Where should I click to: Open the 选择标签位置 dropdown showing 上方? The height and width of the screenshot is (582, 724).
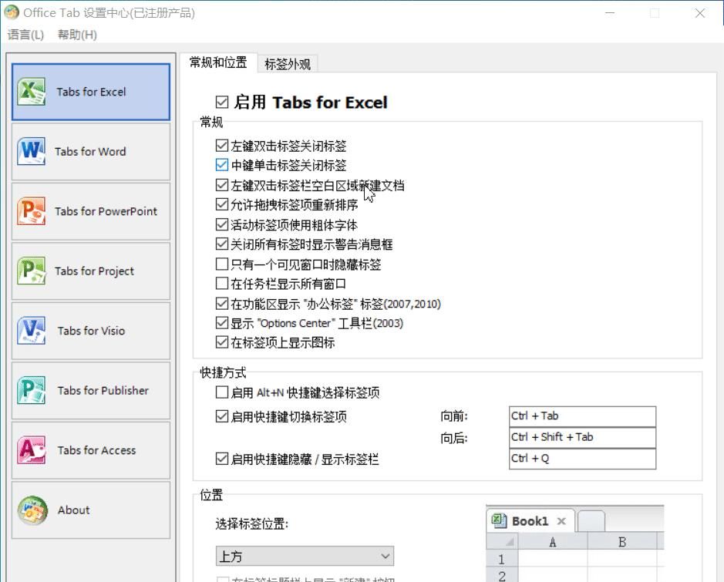coord(305,556)
